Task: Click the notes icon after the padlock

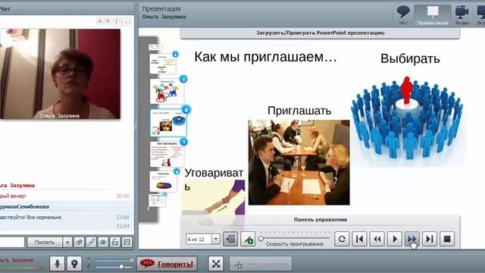Action: click(x=127, y=242)
